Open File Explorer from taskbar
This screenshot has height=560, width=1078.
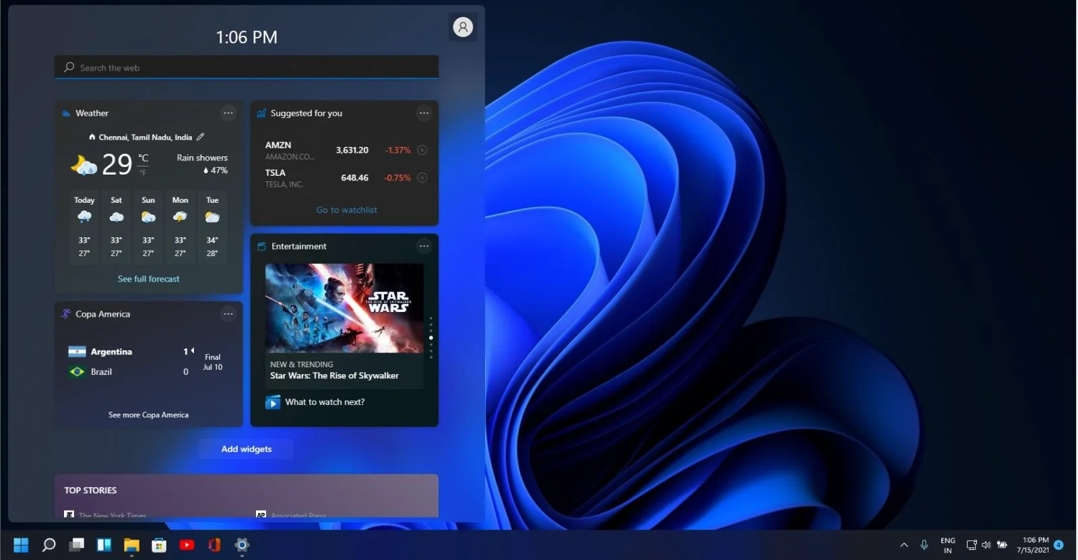(x=131, y=545)
